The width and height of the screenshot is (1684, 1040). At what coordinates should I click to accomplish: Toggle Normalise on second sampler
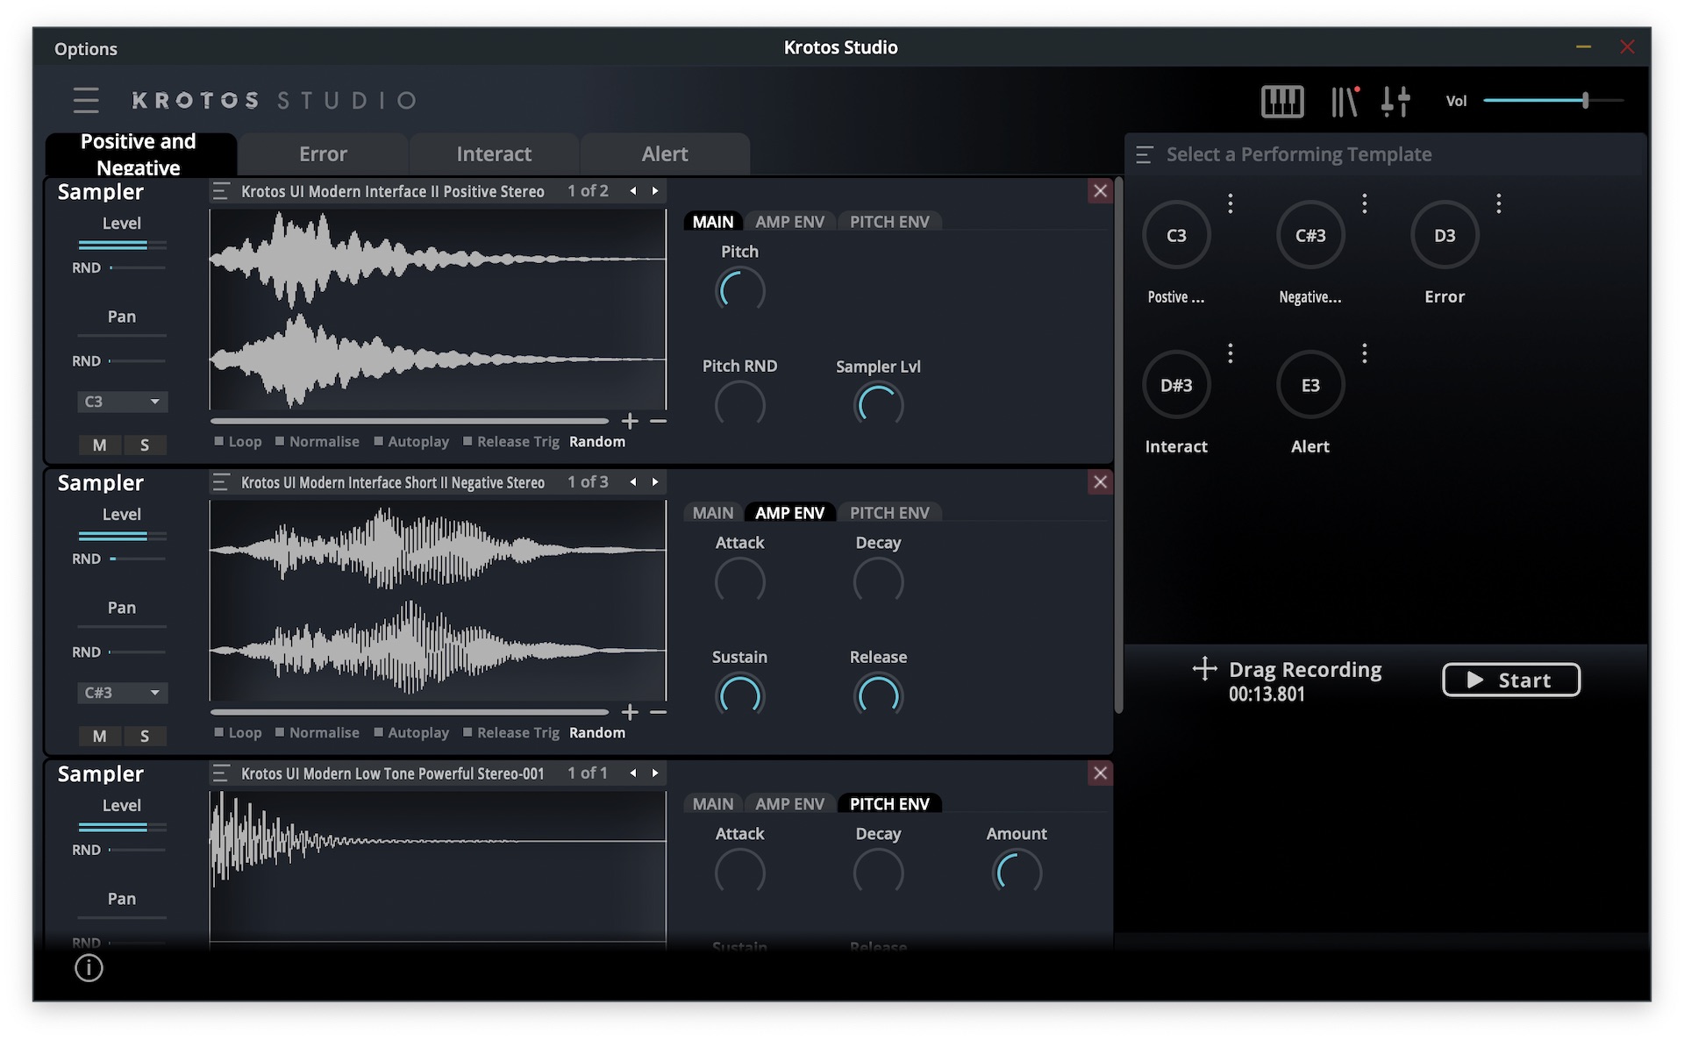[281, 732]
